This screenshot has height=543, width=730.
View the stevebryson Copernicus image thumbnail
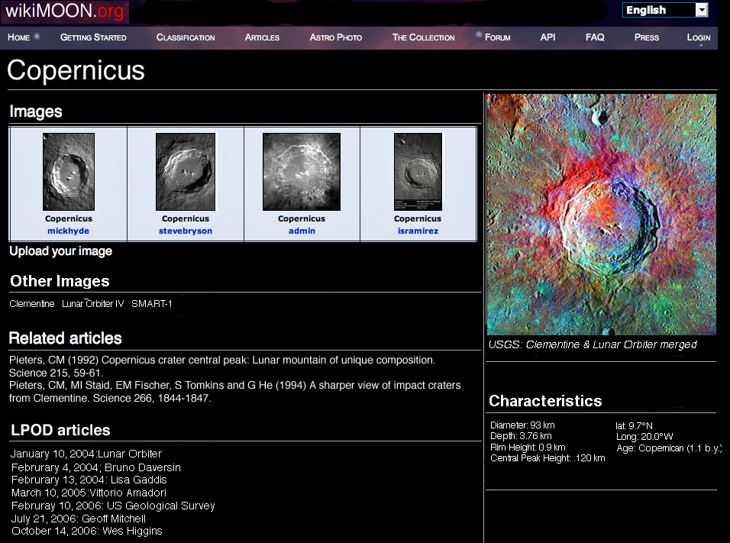click(186, 172)
